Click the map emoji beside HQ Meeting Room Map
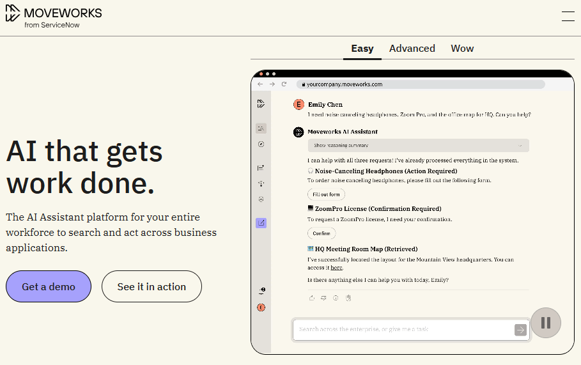This screenshot has height=365, width=581. pos(311,249)
